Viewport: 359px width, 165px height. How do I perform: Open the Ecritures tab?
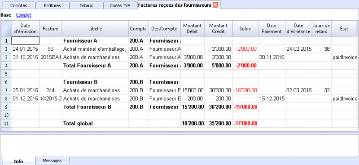click(53, 6)
